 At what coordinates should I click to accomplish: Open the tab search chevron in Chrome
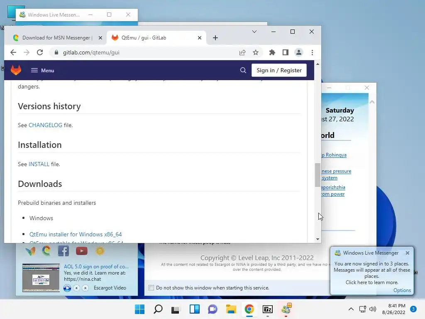254,32
